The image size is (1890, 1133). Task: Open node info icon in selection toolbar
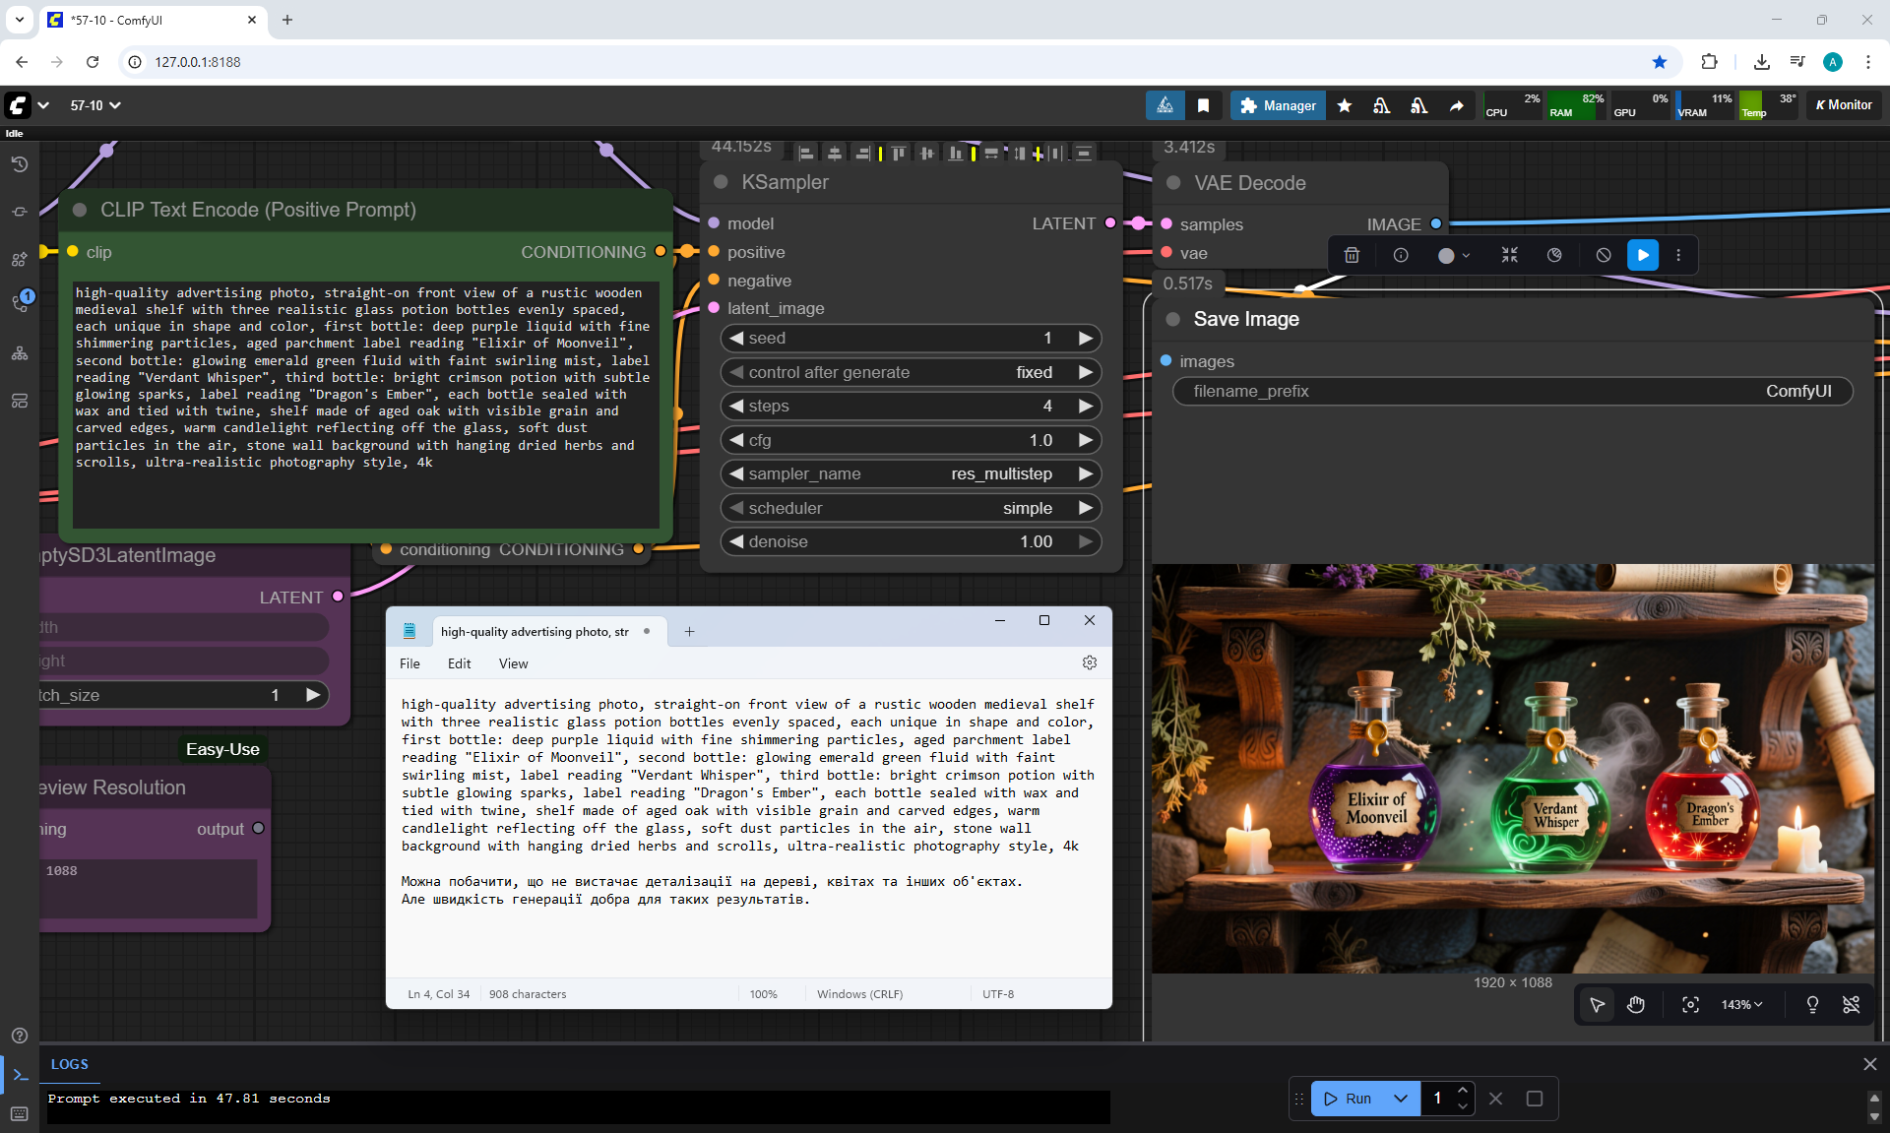click(1401, 255)
